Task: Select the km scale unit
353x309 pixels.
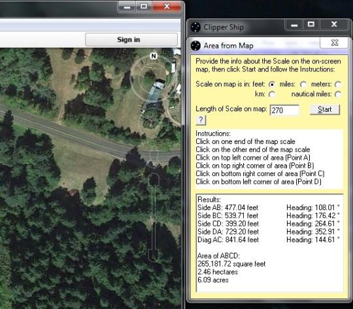Action: tap(272, 94)
